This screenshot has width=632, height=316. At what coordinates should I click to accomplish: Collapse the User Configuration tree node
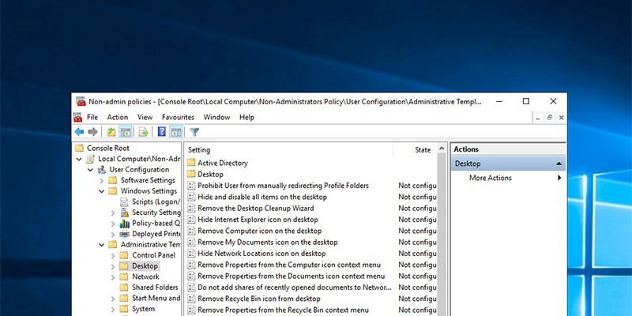pyautogui.click(x=90, y=170)
